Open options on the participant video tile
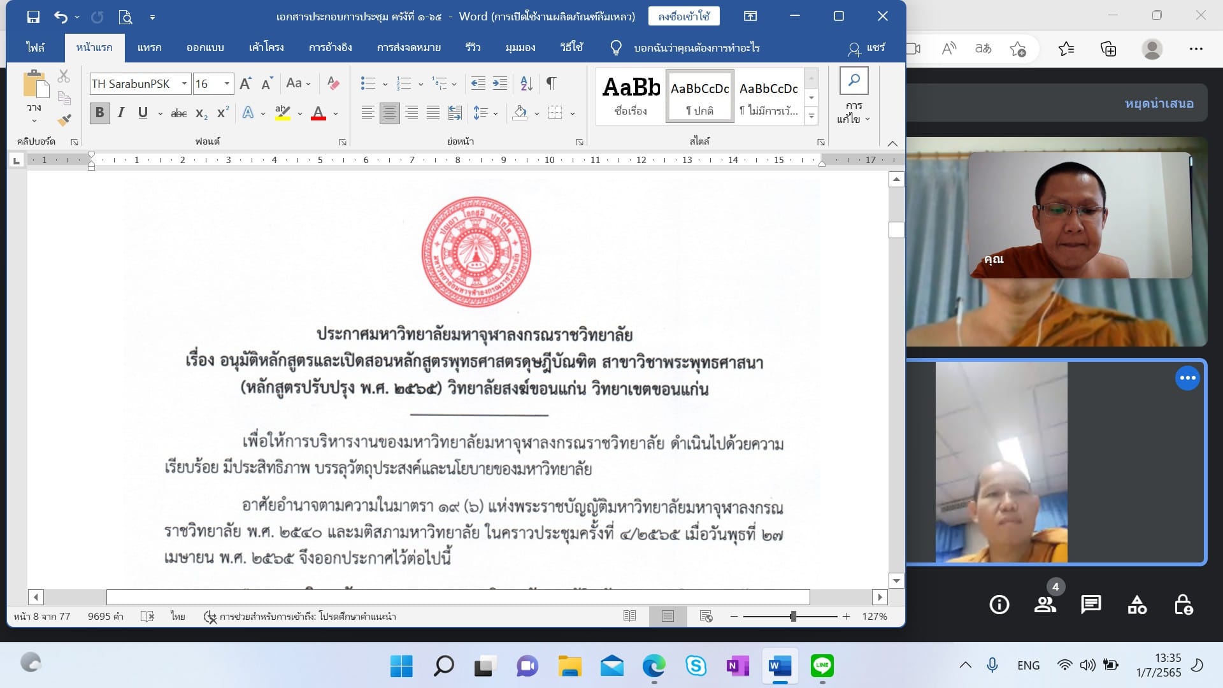 (x=1187, y=378)
